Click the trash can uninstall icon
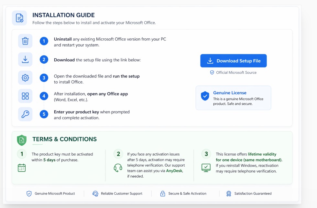 click(x=25, y=41)
